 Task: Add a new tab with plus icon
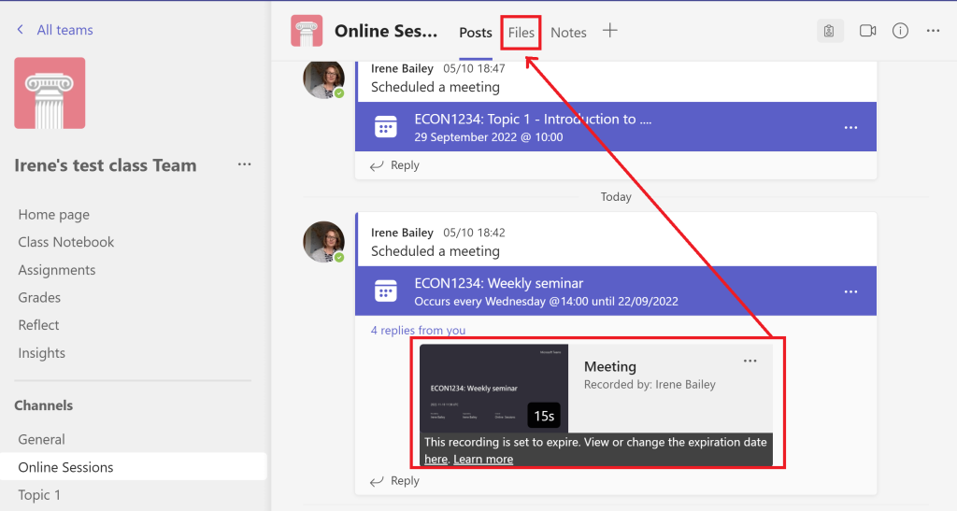tap(609, 31)
